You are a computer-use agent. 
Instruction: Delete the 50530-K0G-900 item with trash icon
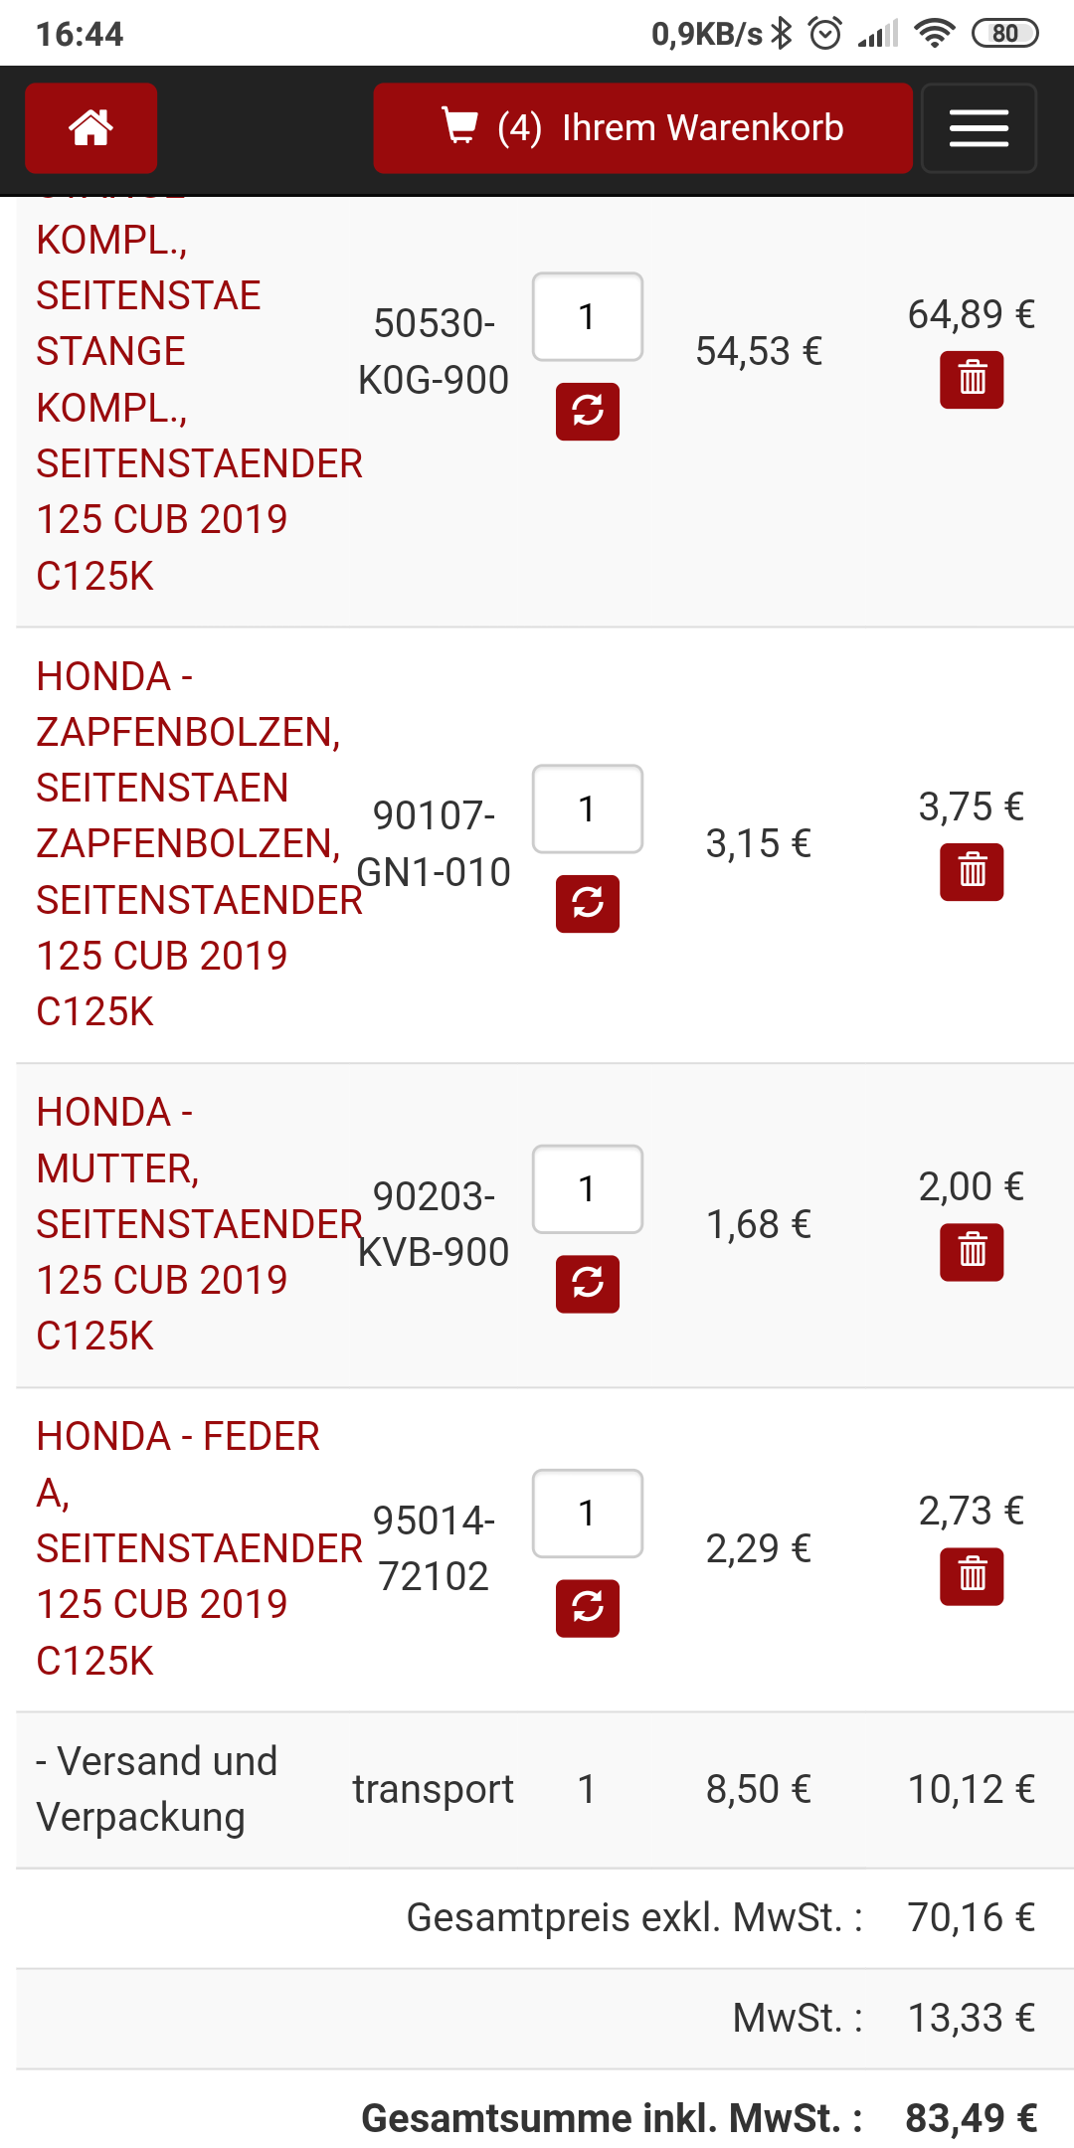coord(972,379)
